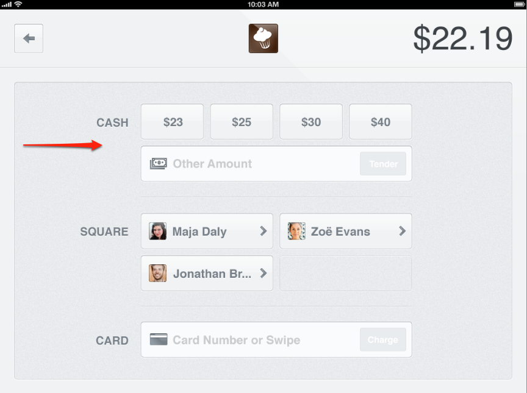Tap Zoë Evans's profile photo
Screen dimensions: 527x393
click(x=296, y=231)
